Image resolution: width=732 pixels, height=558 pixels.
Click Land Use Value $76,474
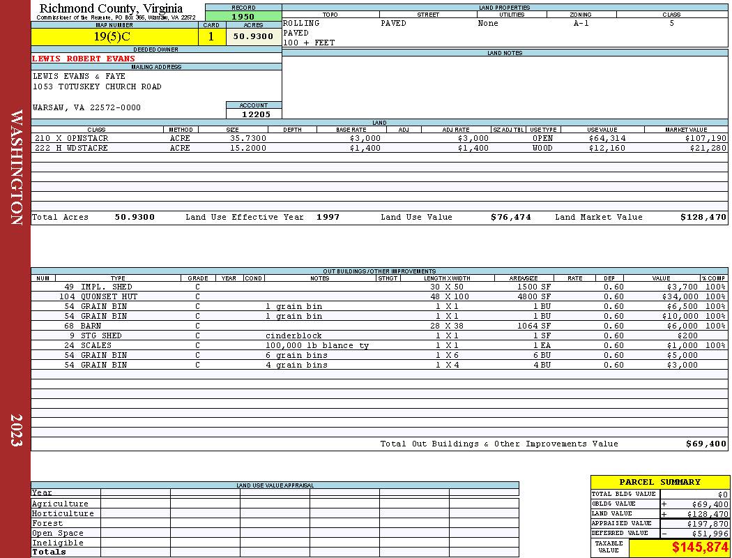click(x=511, y=217)
